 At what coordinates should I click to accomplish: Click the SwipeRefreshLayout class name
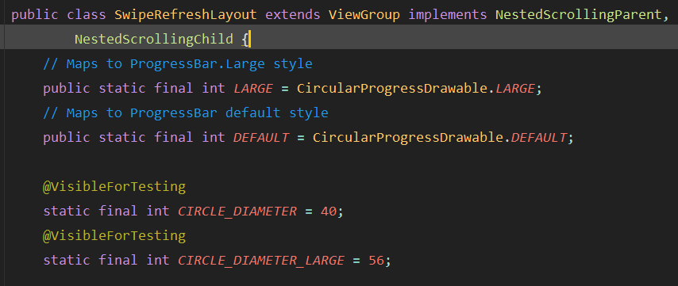(186, 15)
